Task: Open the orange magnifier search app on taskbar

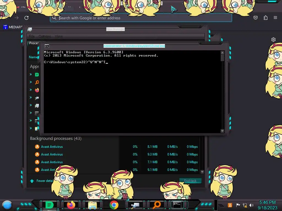Action: coord(157,205)
